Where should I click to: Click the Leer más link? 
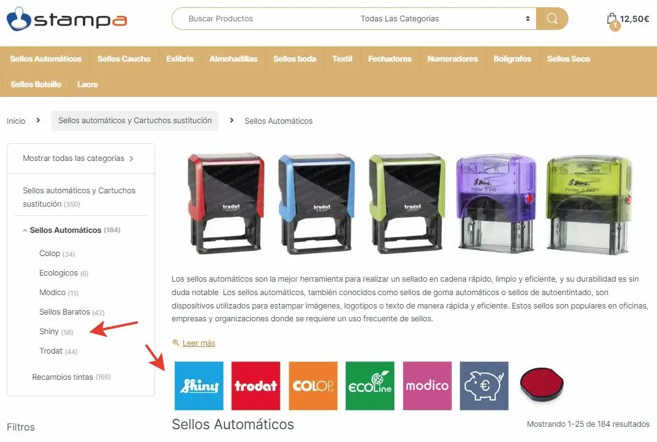[x=198, y=343]
